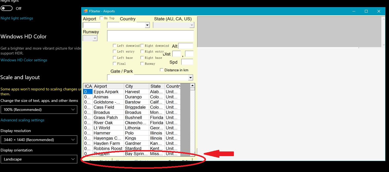Open Windows HD Color settings link
The height and width of the screenshot is (172, 389).
click(x=24, y=60)
